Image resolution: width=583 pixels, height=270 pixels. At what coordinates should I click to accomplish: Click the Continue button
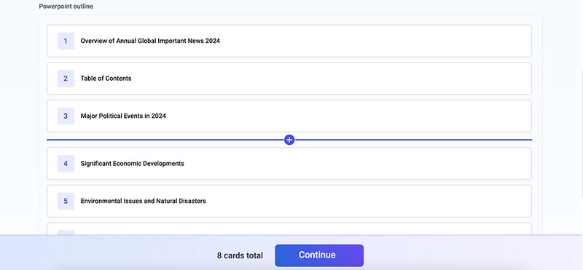(319, 255)
